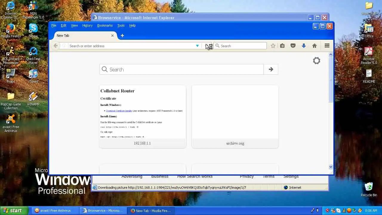Click the Pocket icon in toolbar
Viewport: 382px width, 215px height.
293,46
